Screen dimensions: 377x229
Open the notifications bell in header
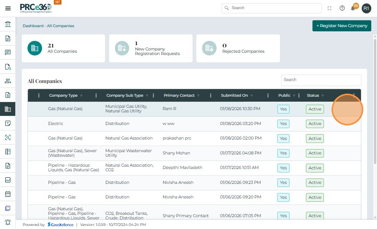pyautogui.click(x=353, y=8)
